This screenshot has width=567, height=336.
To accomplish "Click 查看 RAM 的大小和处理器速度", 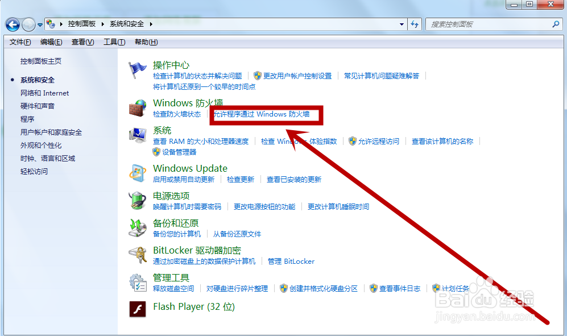I will [x=201, y=142].
